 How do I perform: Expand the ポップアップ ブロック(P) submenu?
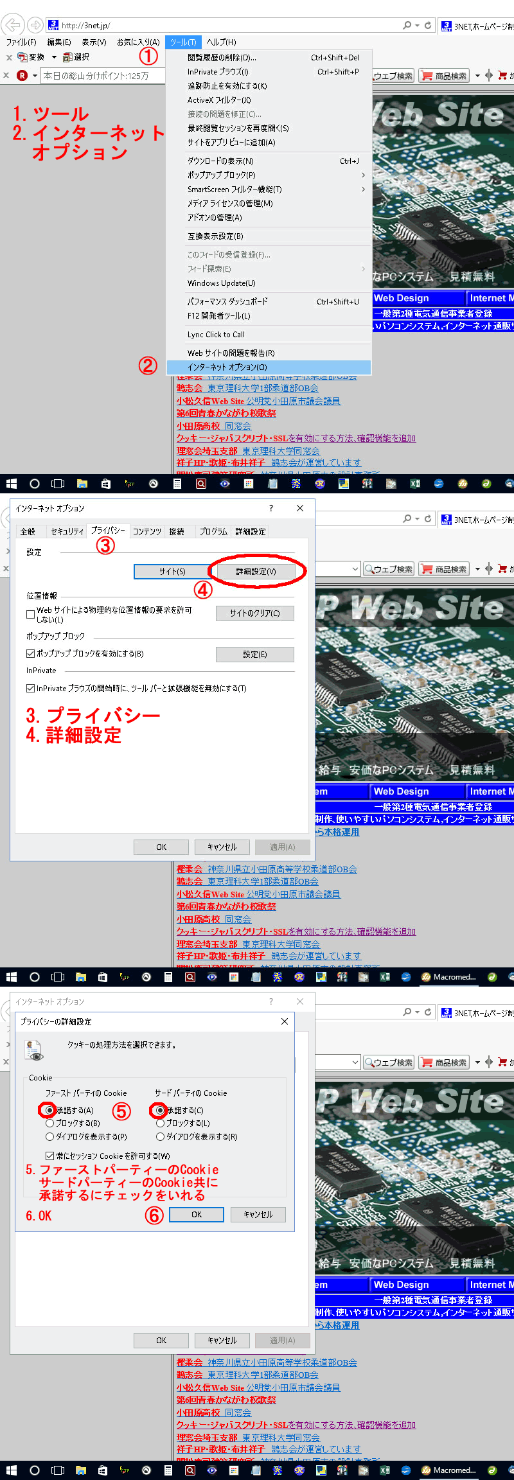[363, 175]
